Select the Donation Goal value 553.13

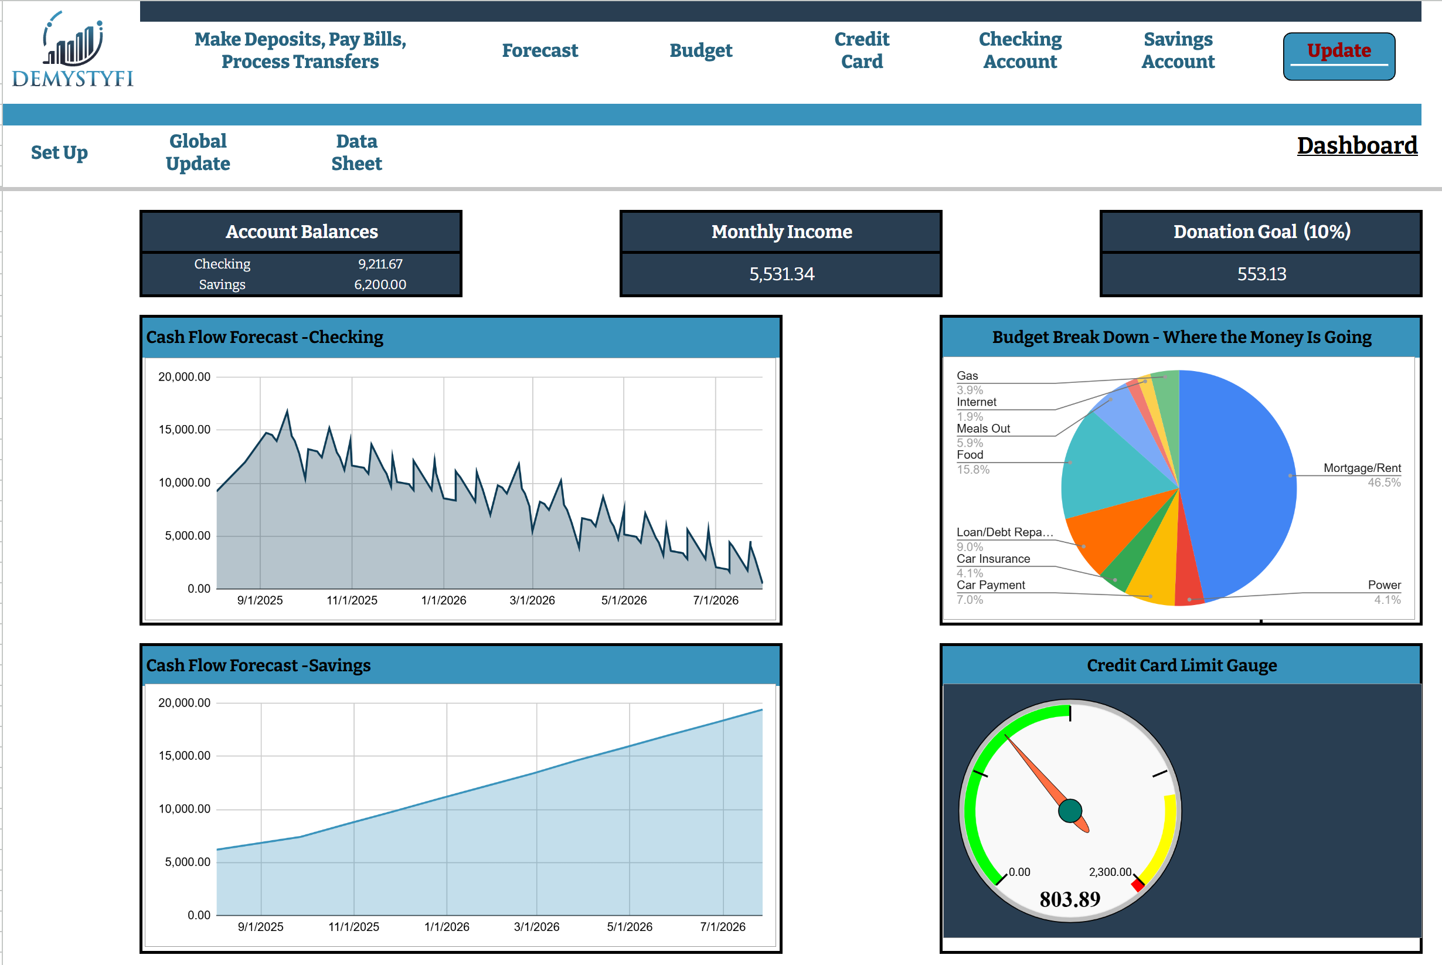pos(1261,274)
